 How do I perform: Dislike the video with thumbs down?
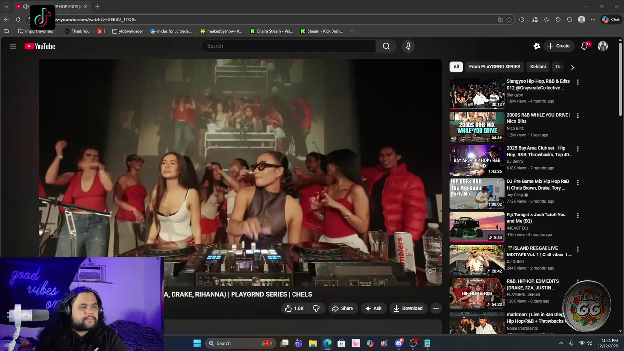316,308
